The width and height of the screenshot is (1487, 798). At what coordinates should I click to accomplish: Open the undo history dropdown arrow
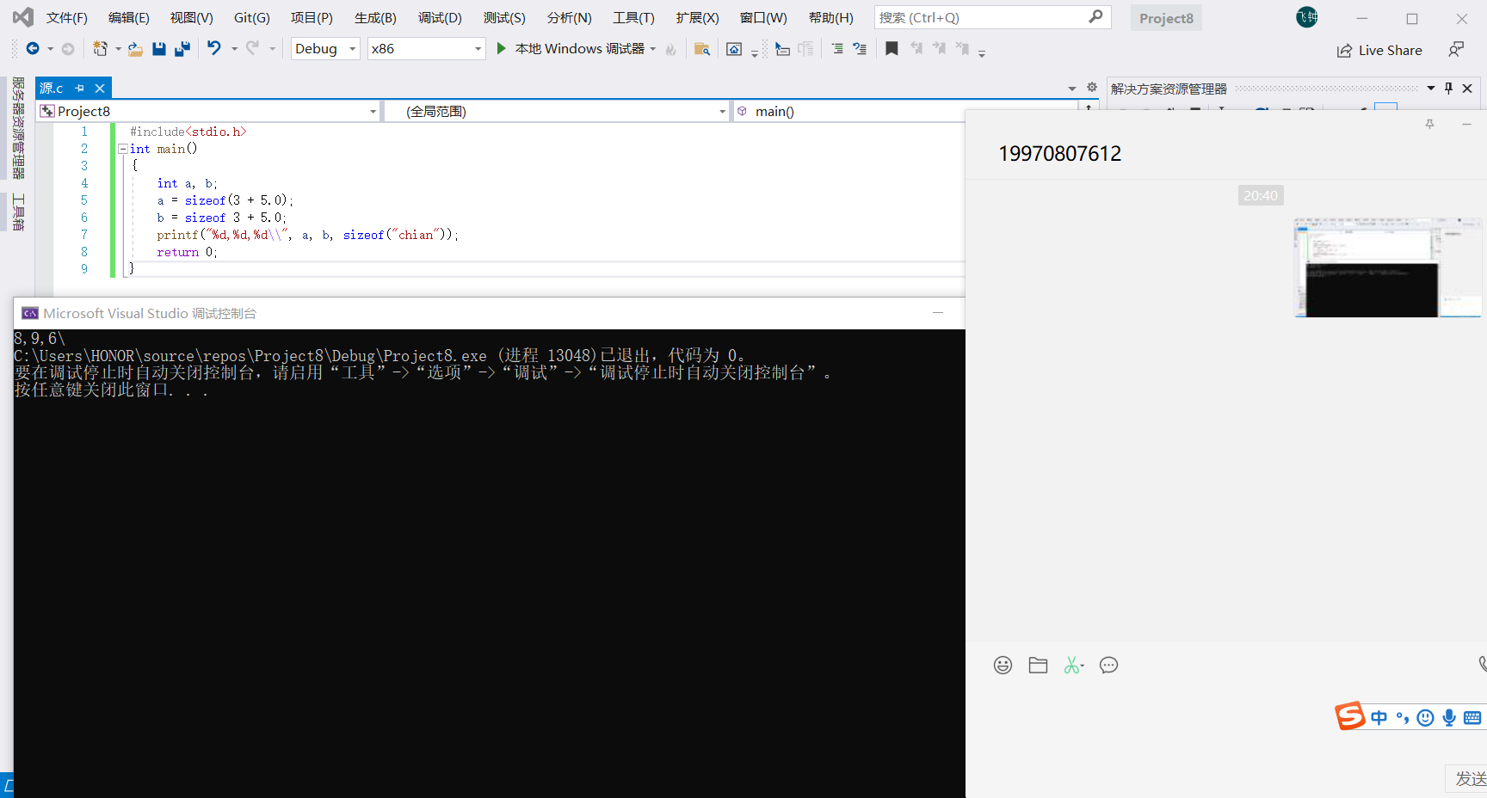[234, 49]
